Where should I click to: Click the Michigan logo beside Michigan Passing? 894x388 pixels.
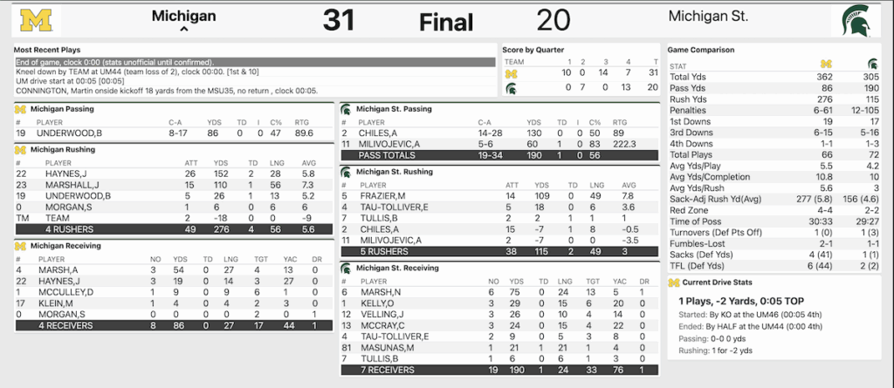[x=19, y=109]
